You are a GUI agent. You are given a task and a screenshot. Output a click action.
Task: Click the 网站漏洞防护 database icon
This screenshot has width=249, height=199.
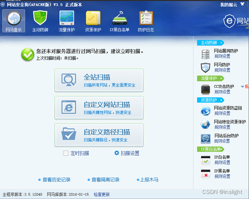pyautogui.click(x=205, y=54)
